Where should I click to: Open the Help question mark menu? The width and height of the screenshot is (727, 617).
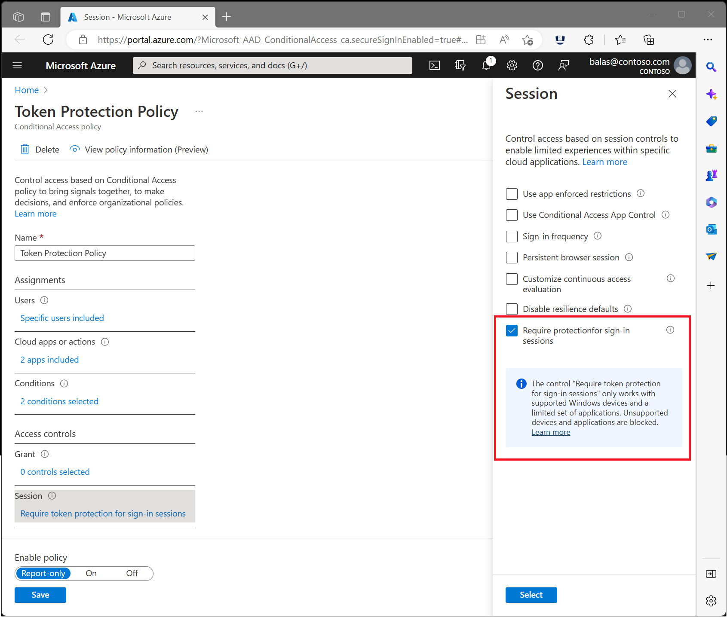tap(537, 65)
